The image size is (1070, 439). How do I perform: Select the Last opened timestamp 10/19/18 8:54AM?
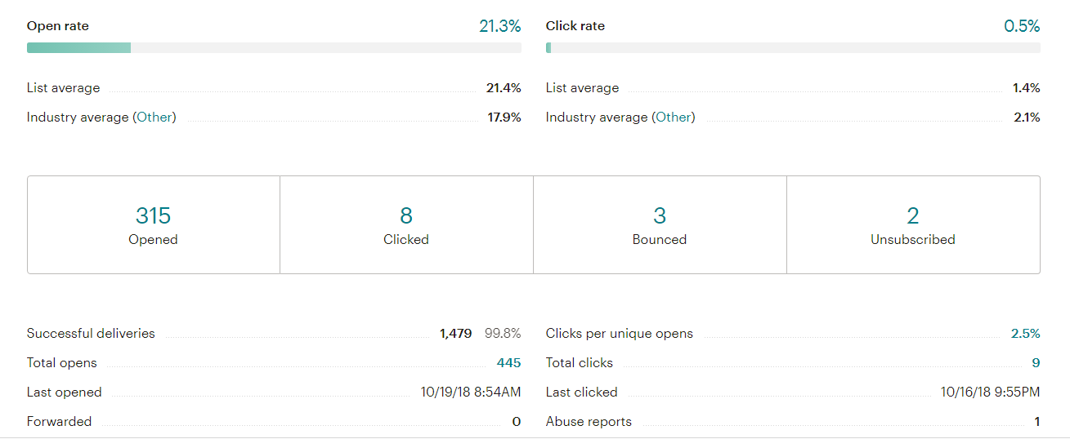pyautogui.click(x=471, y=392)
